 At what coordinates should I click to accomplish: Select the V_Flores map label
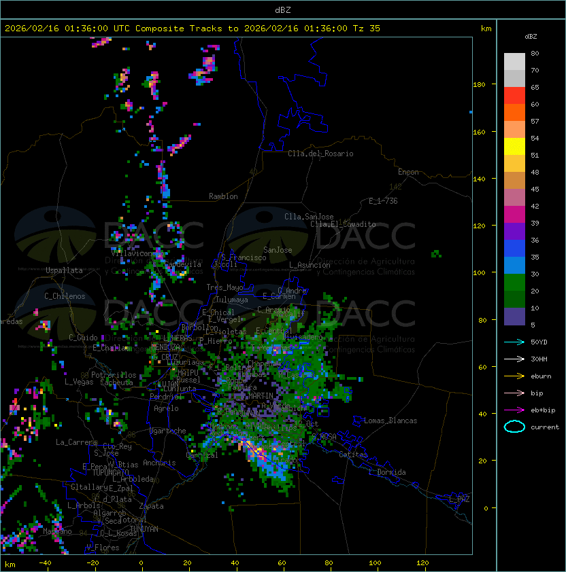click(x=103, y=548)
